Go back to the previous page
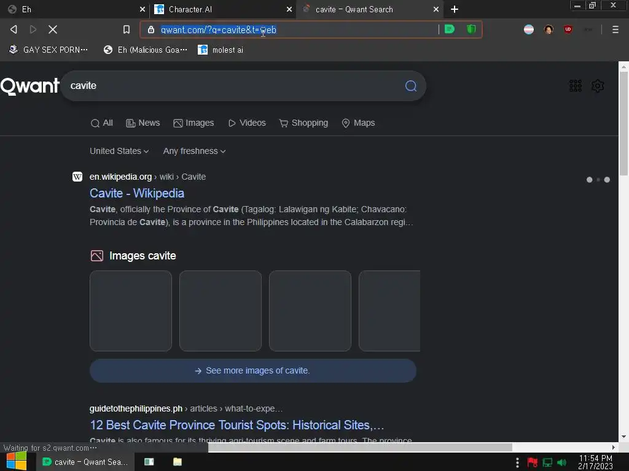 [x=14, y=29]
